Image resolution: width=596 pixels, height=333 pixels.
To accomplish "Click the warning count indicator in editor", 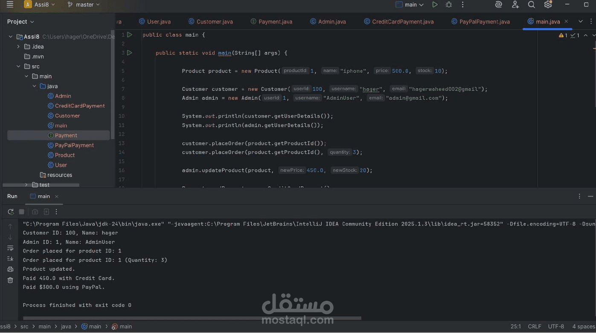I will (x=563, y=35).
